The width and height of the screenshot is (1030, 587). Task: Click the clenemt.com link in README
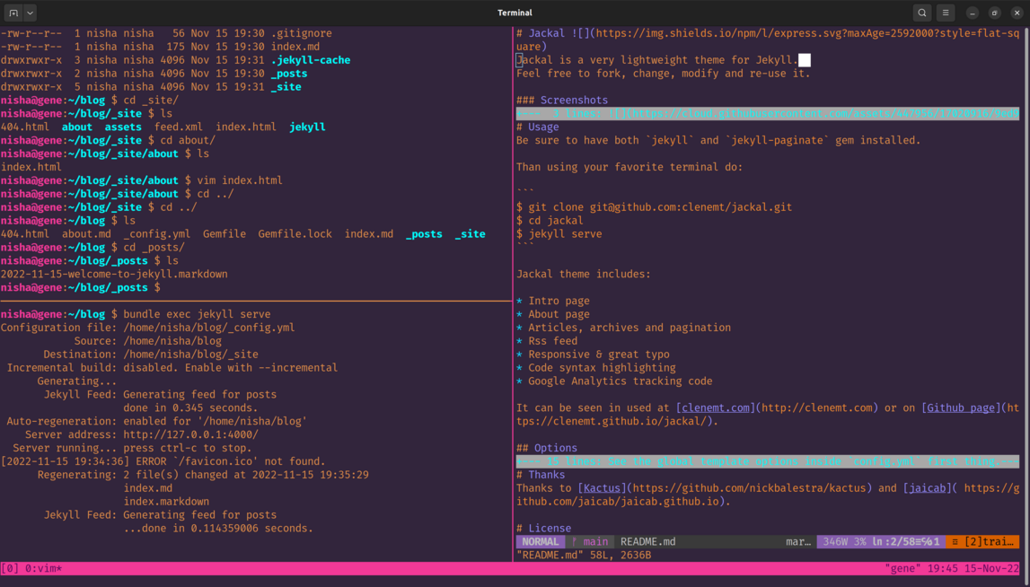coord(715,407)
